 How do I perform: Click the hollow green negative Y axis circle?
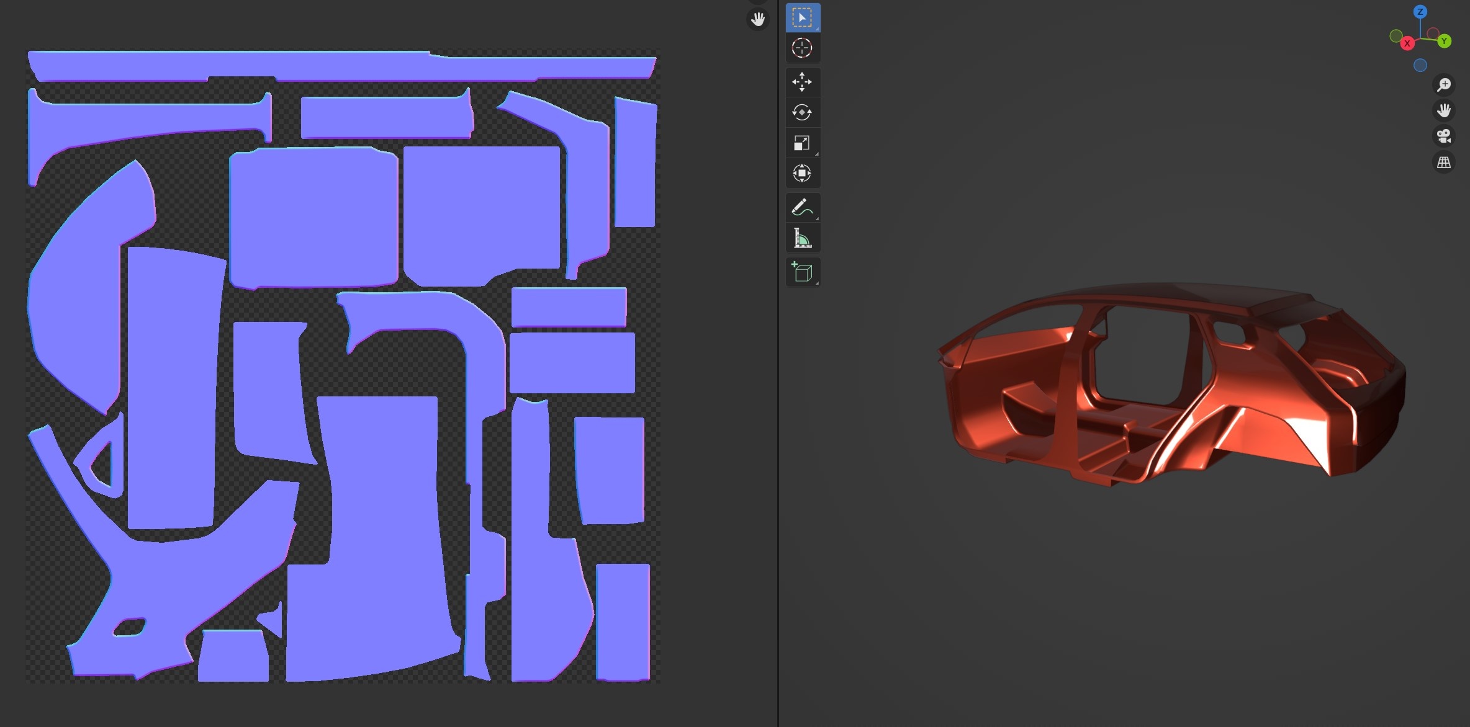(x=1396, y=36)
